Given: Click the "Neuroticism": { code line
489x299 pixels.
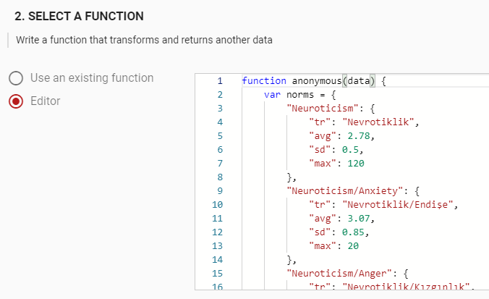Looking at the screenshot, I should point(331,109).
